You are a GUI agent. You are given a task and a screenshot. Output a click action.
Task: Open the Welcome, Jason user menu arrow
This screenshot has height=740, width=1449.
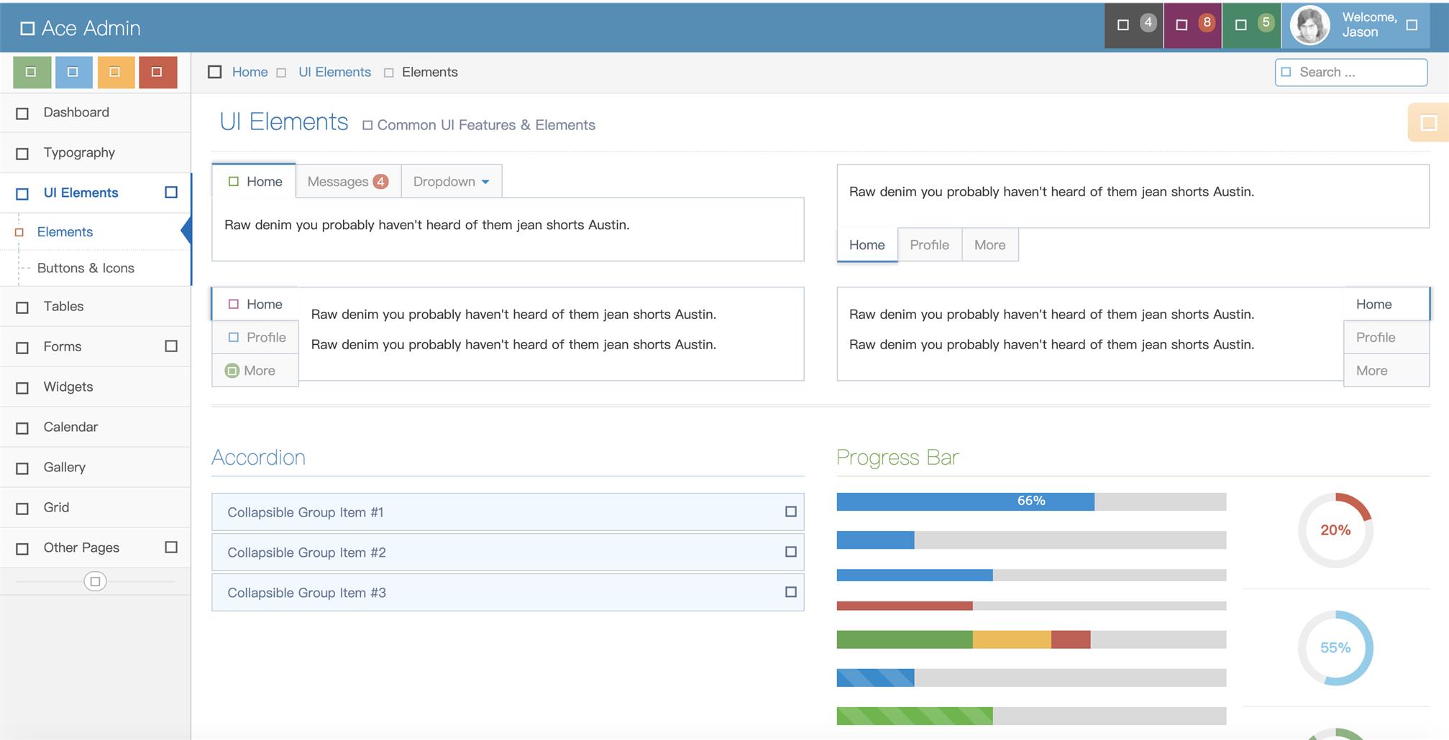1412,25
